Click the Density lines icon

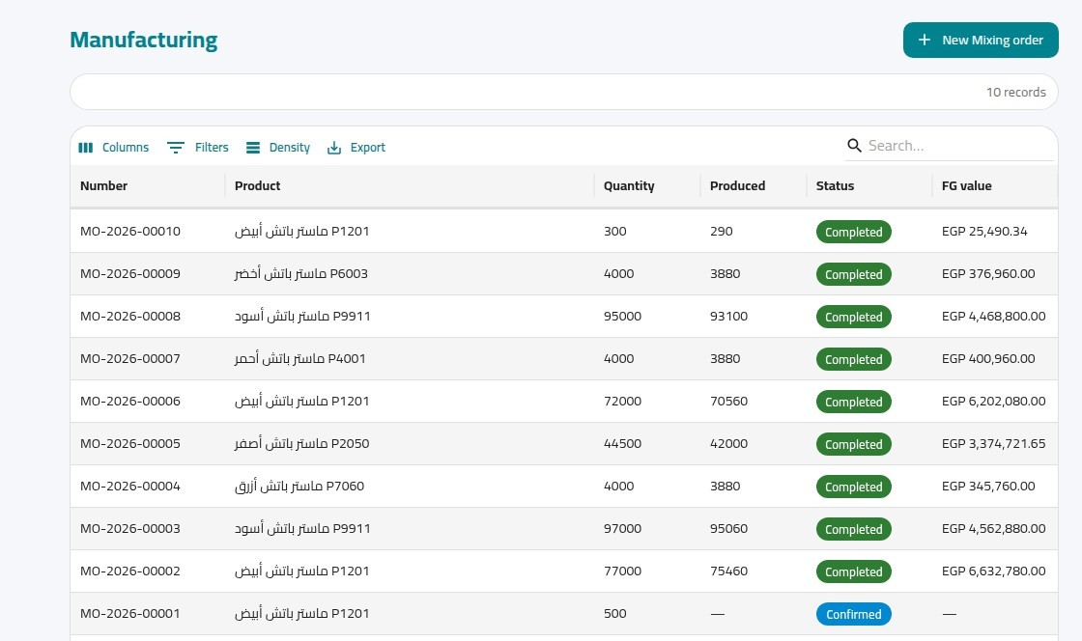pos(253,148)
